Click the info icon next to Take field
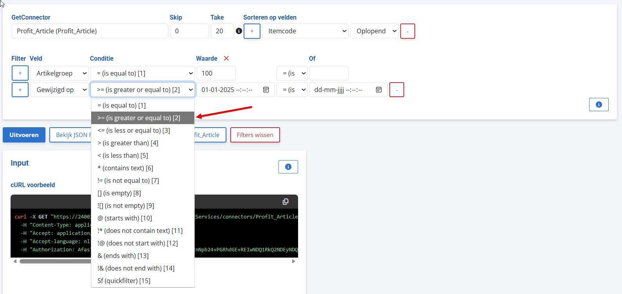 [239, 31]
